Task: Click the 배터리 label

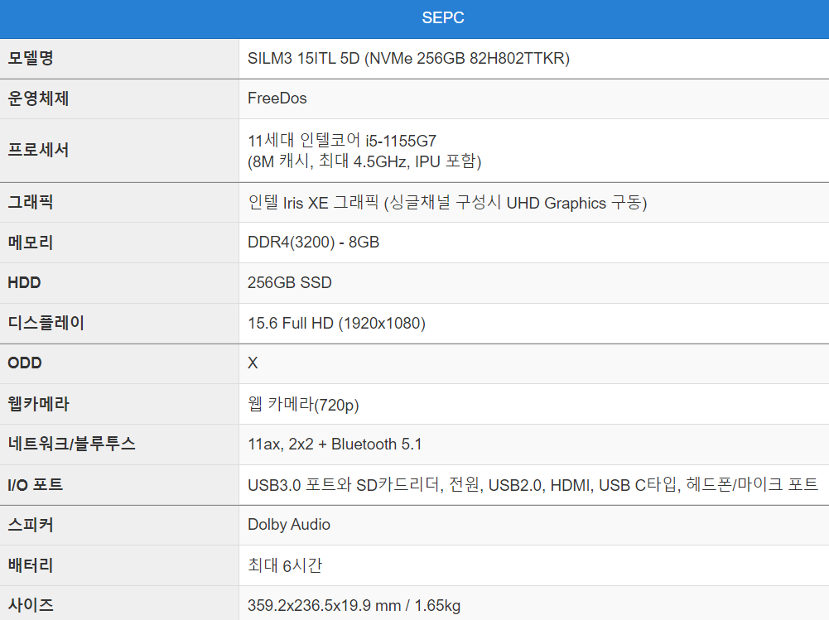Action: tap(31, 565)
